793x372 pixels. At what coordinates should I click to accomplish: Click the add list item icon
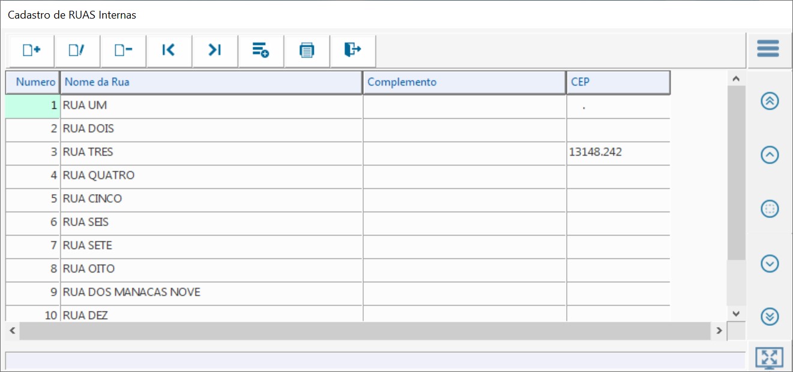[261, 50]
